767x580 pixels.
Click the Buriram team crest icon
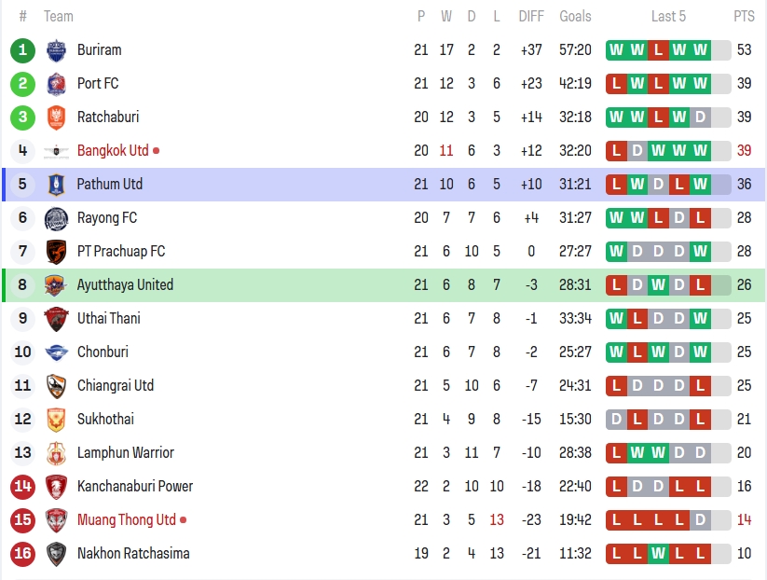pyautogui.click(x=57, y=50)
